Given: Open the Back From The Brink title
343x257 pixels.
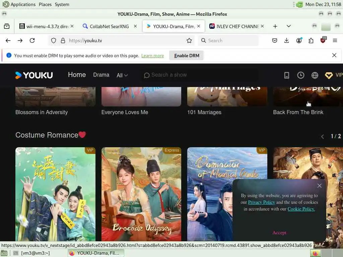Looking at the screenshot, I should [298, 112].
